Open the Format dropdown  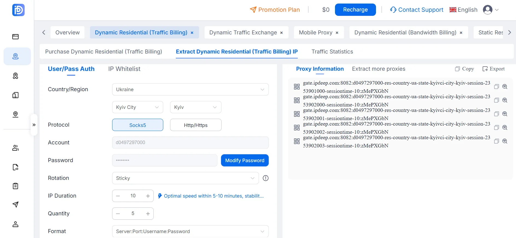(x=190, y=231)
